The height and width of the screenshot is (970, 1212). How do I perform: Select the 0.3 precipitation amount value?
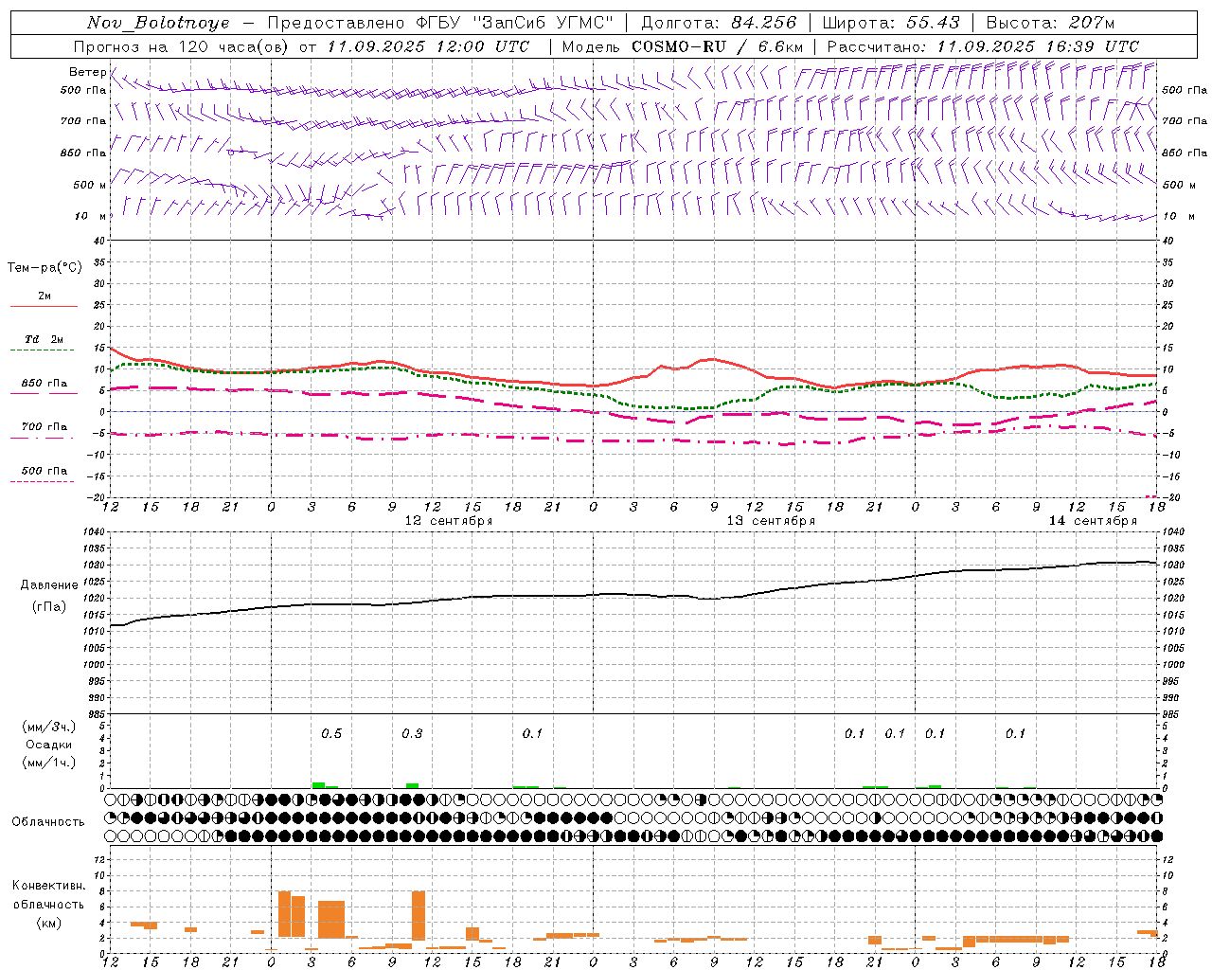pos(412,734)
